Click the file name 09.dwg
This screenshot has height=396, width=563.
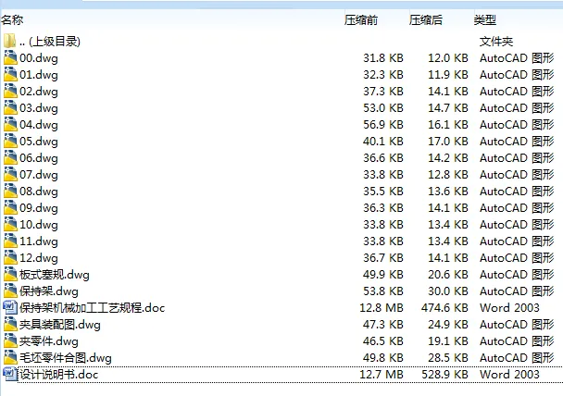[39, 208]
